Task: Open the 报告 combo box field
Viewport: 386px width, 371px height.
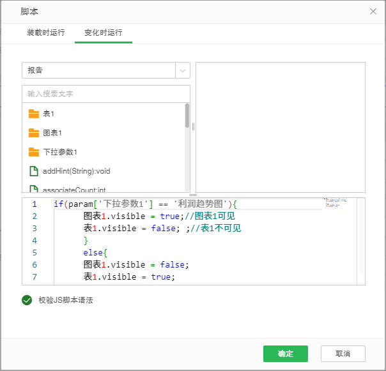Action: click(x=99, y=70)
